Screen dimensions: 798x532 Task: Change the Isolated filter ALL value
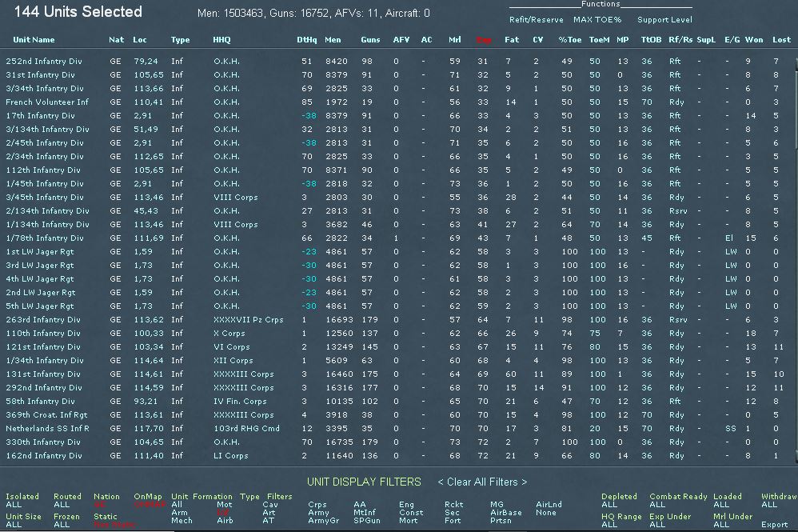pyautogui.click(x=14, y=505)
